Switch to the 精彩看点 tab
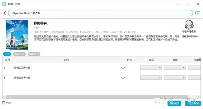Viewport: 203px width, 109px height. [x=34, y=54]
